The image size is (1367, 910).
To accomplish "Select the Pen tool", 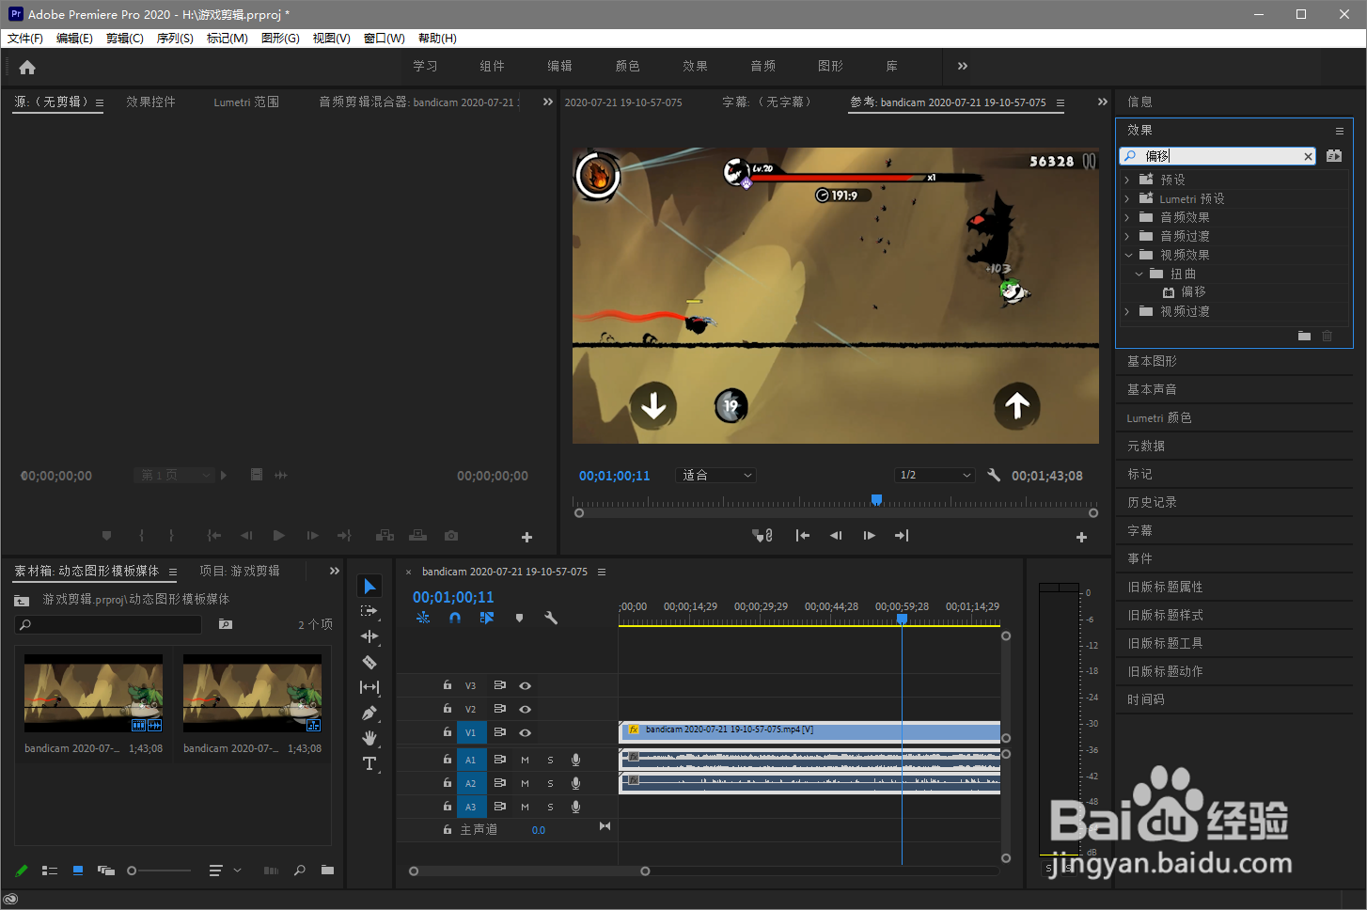I will tap(369, 713).
